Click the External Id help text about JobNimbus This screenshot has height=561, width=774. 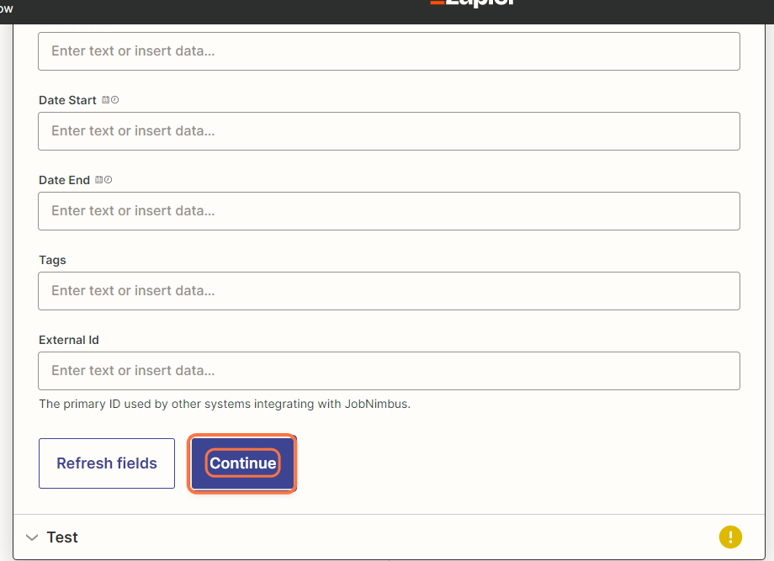225,404
